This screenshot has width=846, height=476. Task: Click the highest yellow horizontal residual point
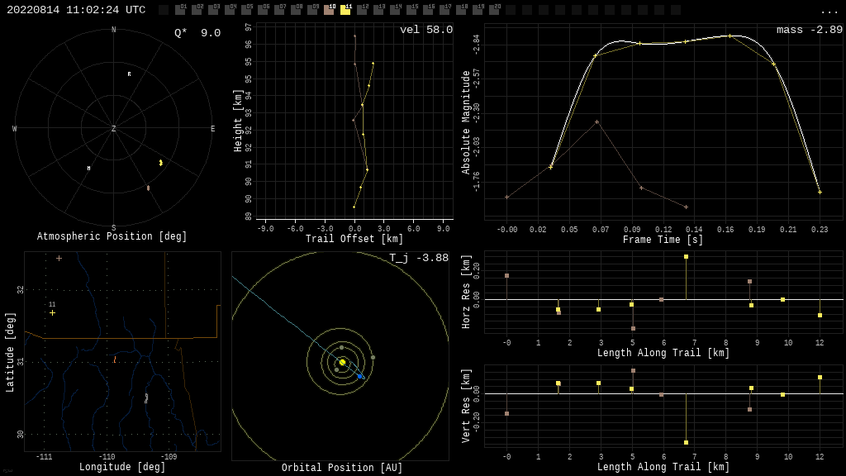686,257
